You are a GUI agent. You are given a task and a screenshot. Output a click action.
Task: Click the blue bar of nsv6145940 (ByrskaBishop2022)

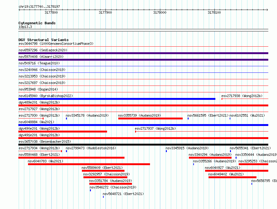[117, 99]
